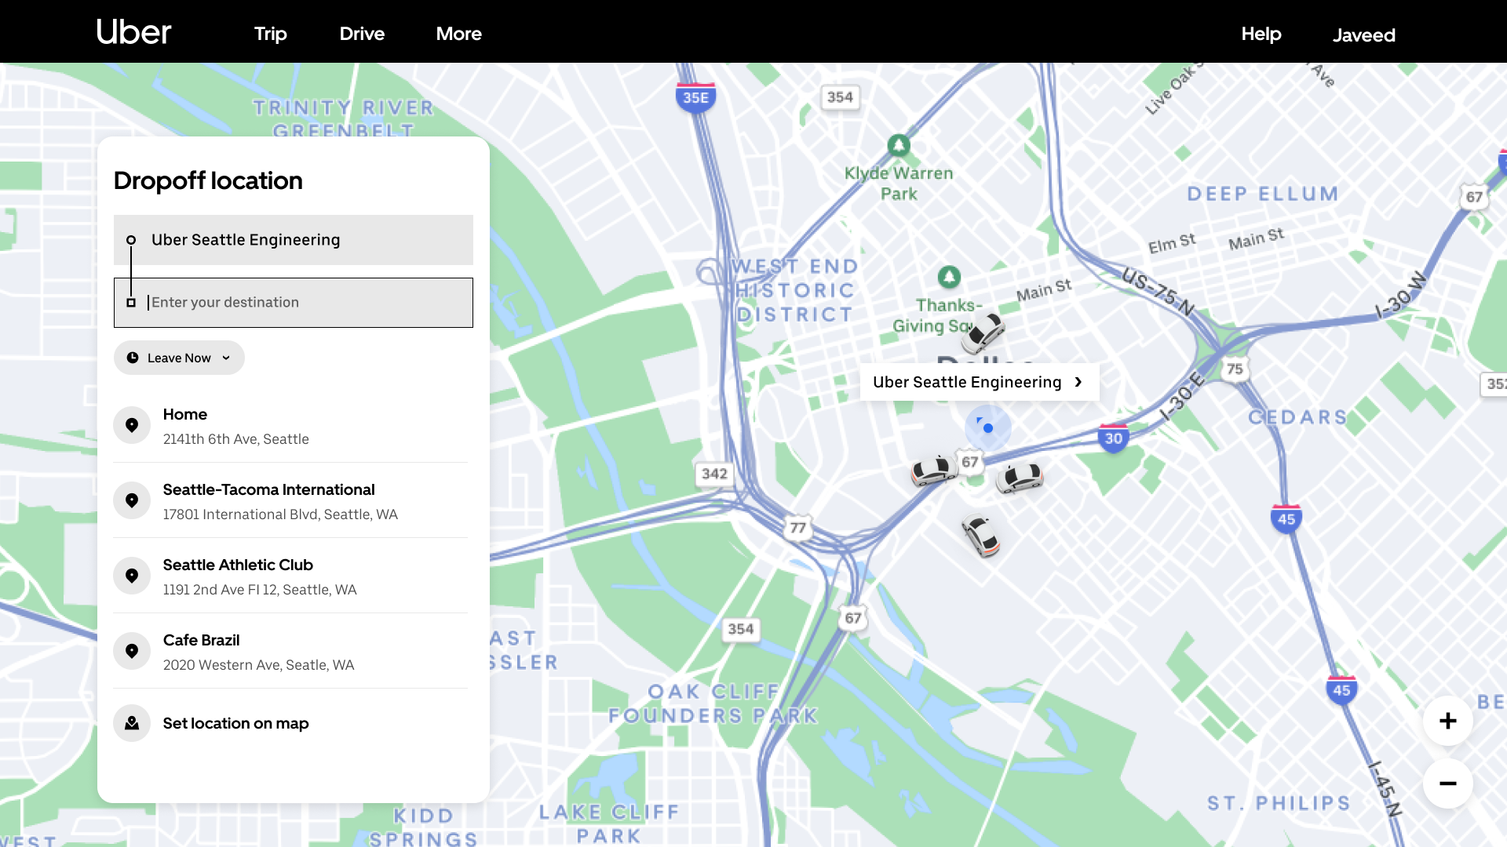Click the pin icon beside Cafe Brazil
This screenshot has height=847, width=1507.
[132, 651]
